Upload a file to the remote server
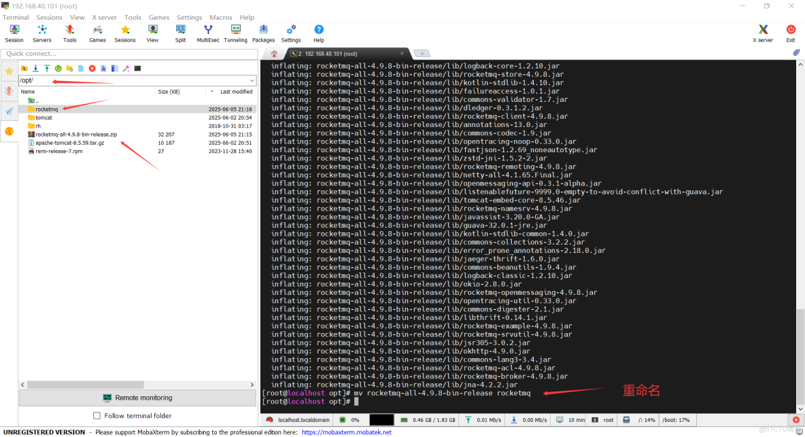 [47, 68]
